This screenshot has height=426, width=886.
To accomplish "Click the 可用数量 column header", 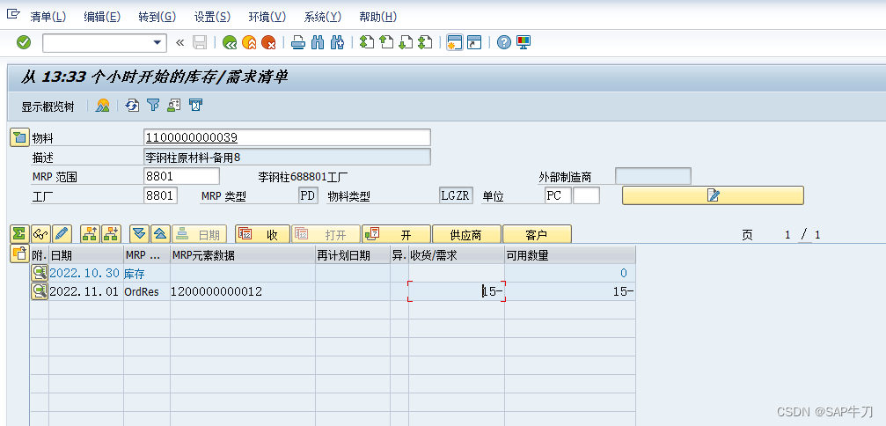I will [569, 255].
